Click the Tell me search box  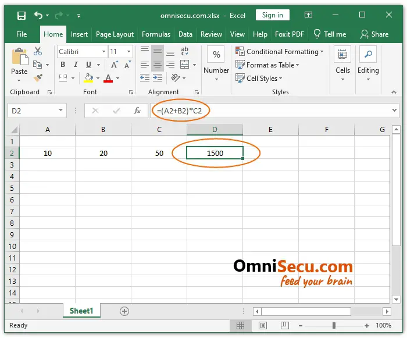click(x=330, y=34)
